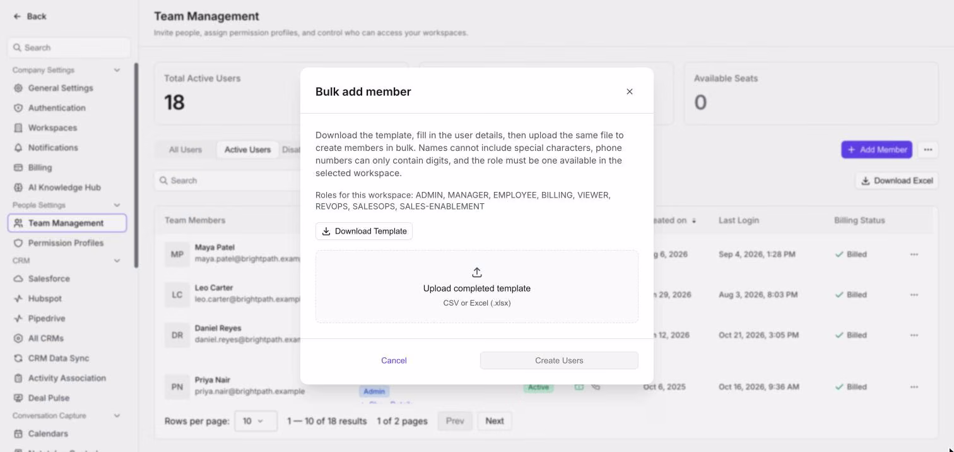
Task: Click Total Active Users count 18
Action: point(175,102)
